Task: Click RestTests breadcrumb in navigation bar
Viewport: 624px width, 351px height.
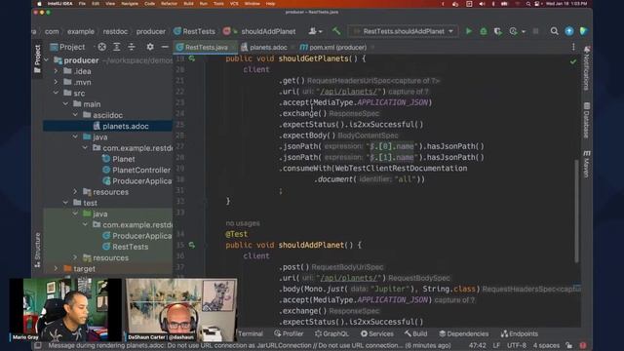Action: pos(194,31)
